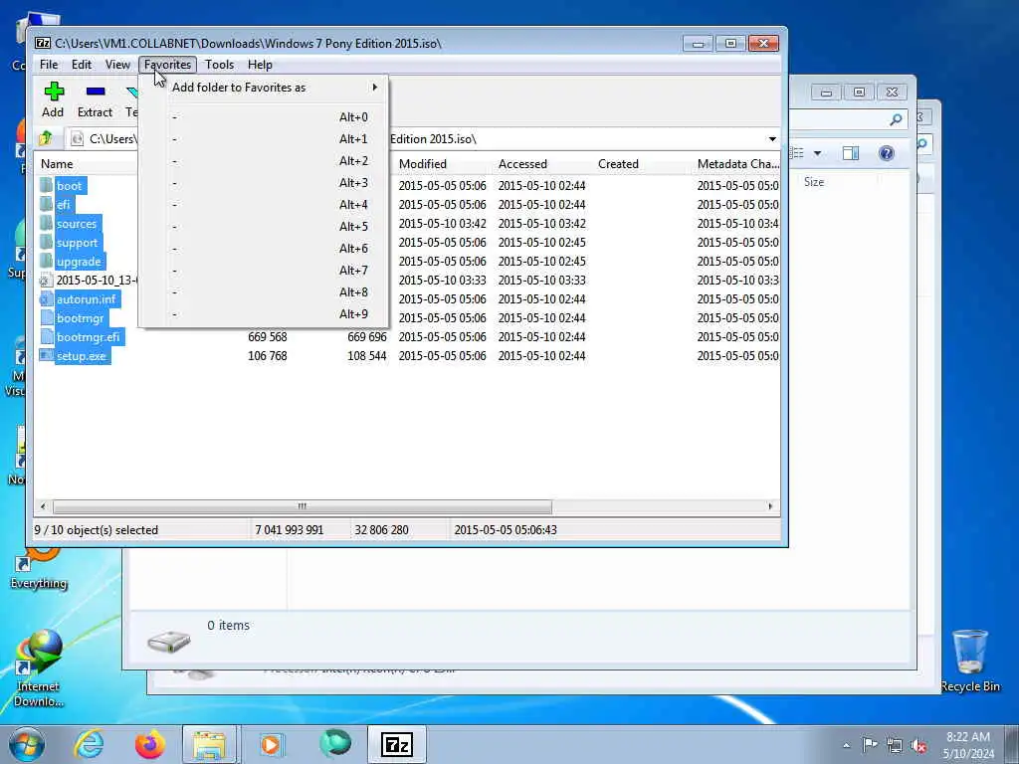Open the File menu
Screen dimensions: 1019x764
(x=49, y=65)
